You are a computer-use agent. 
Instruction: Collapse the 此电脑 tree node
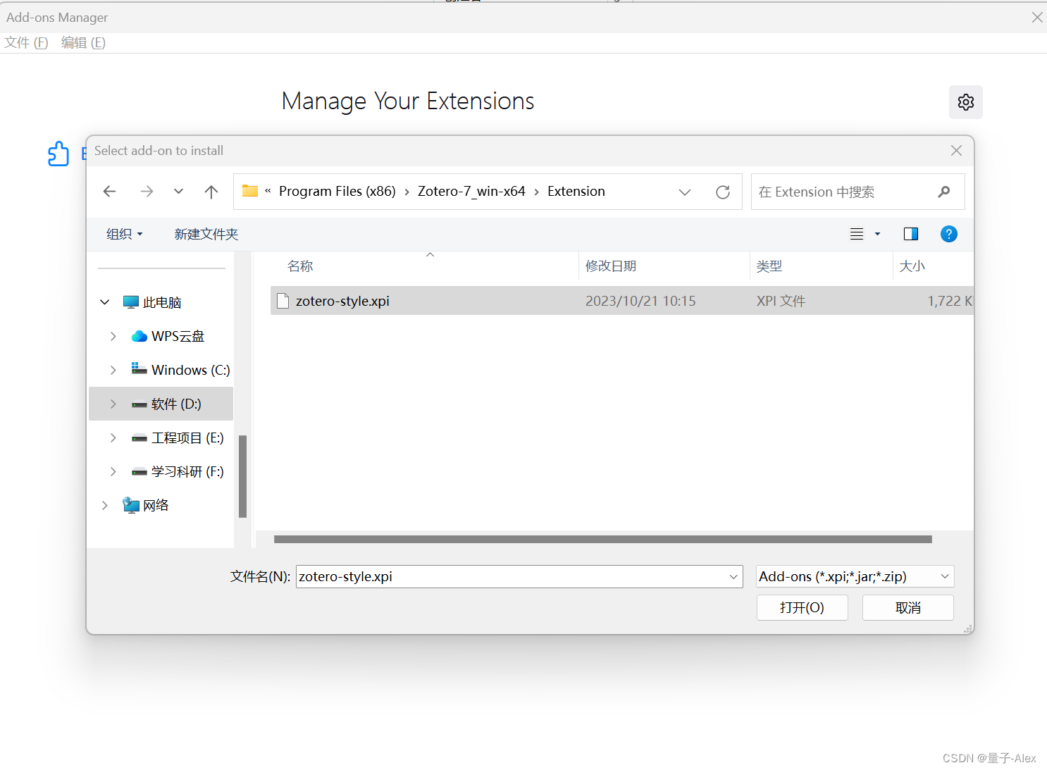[x=104, y=302]
